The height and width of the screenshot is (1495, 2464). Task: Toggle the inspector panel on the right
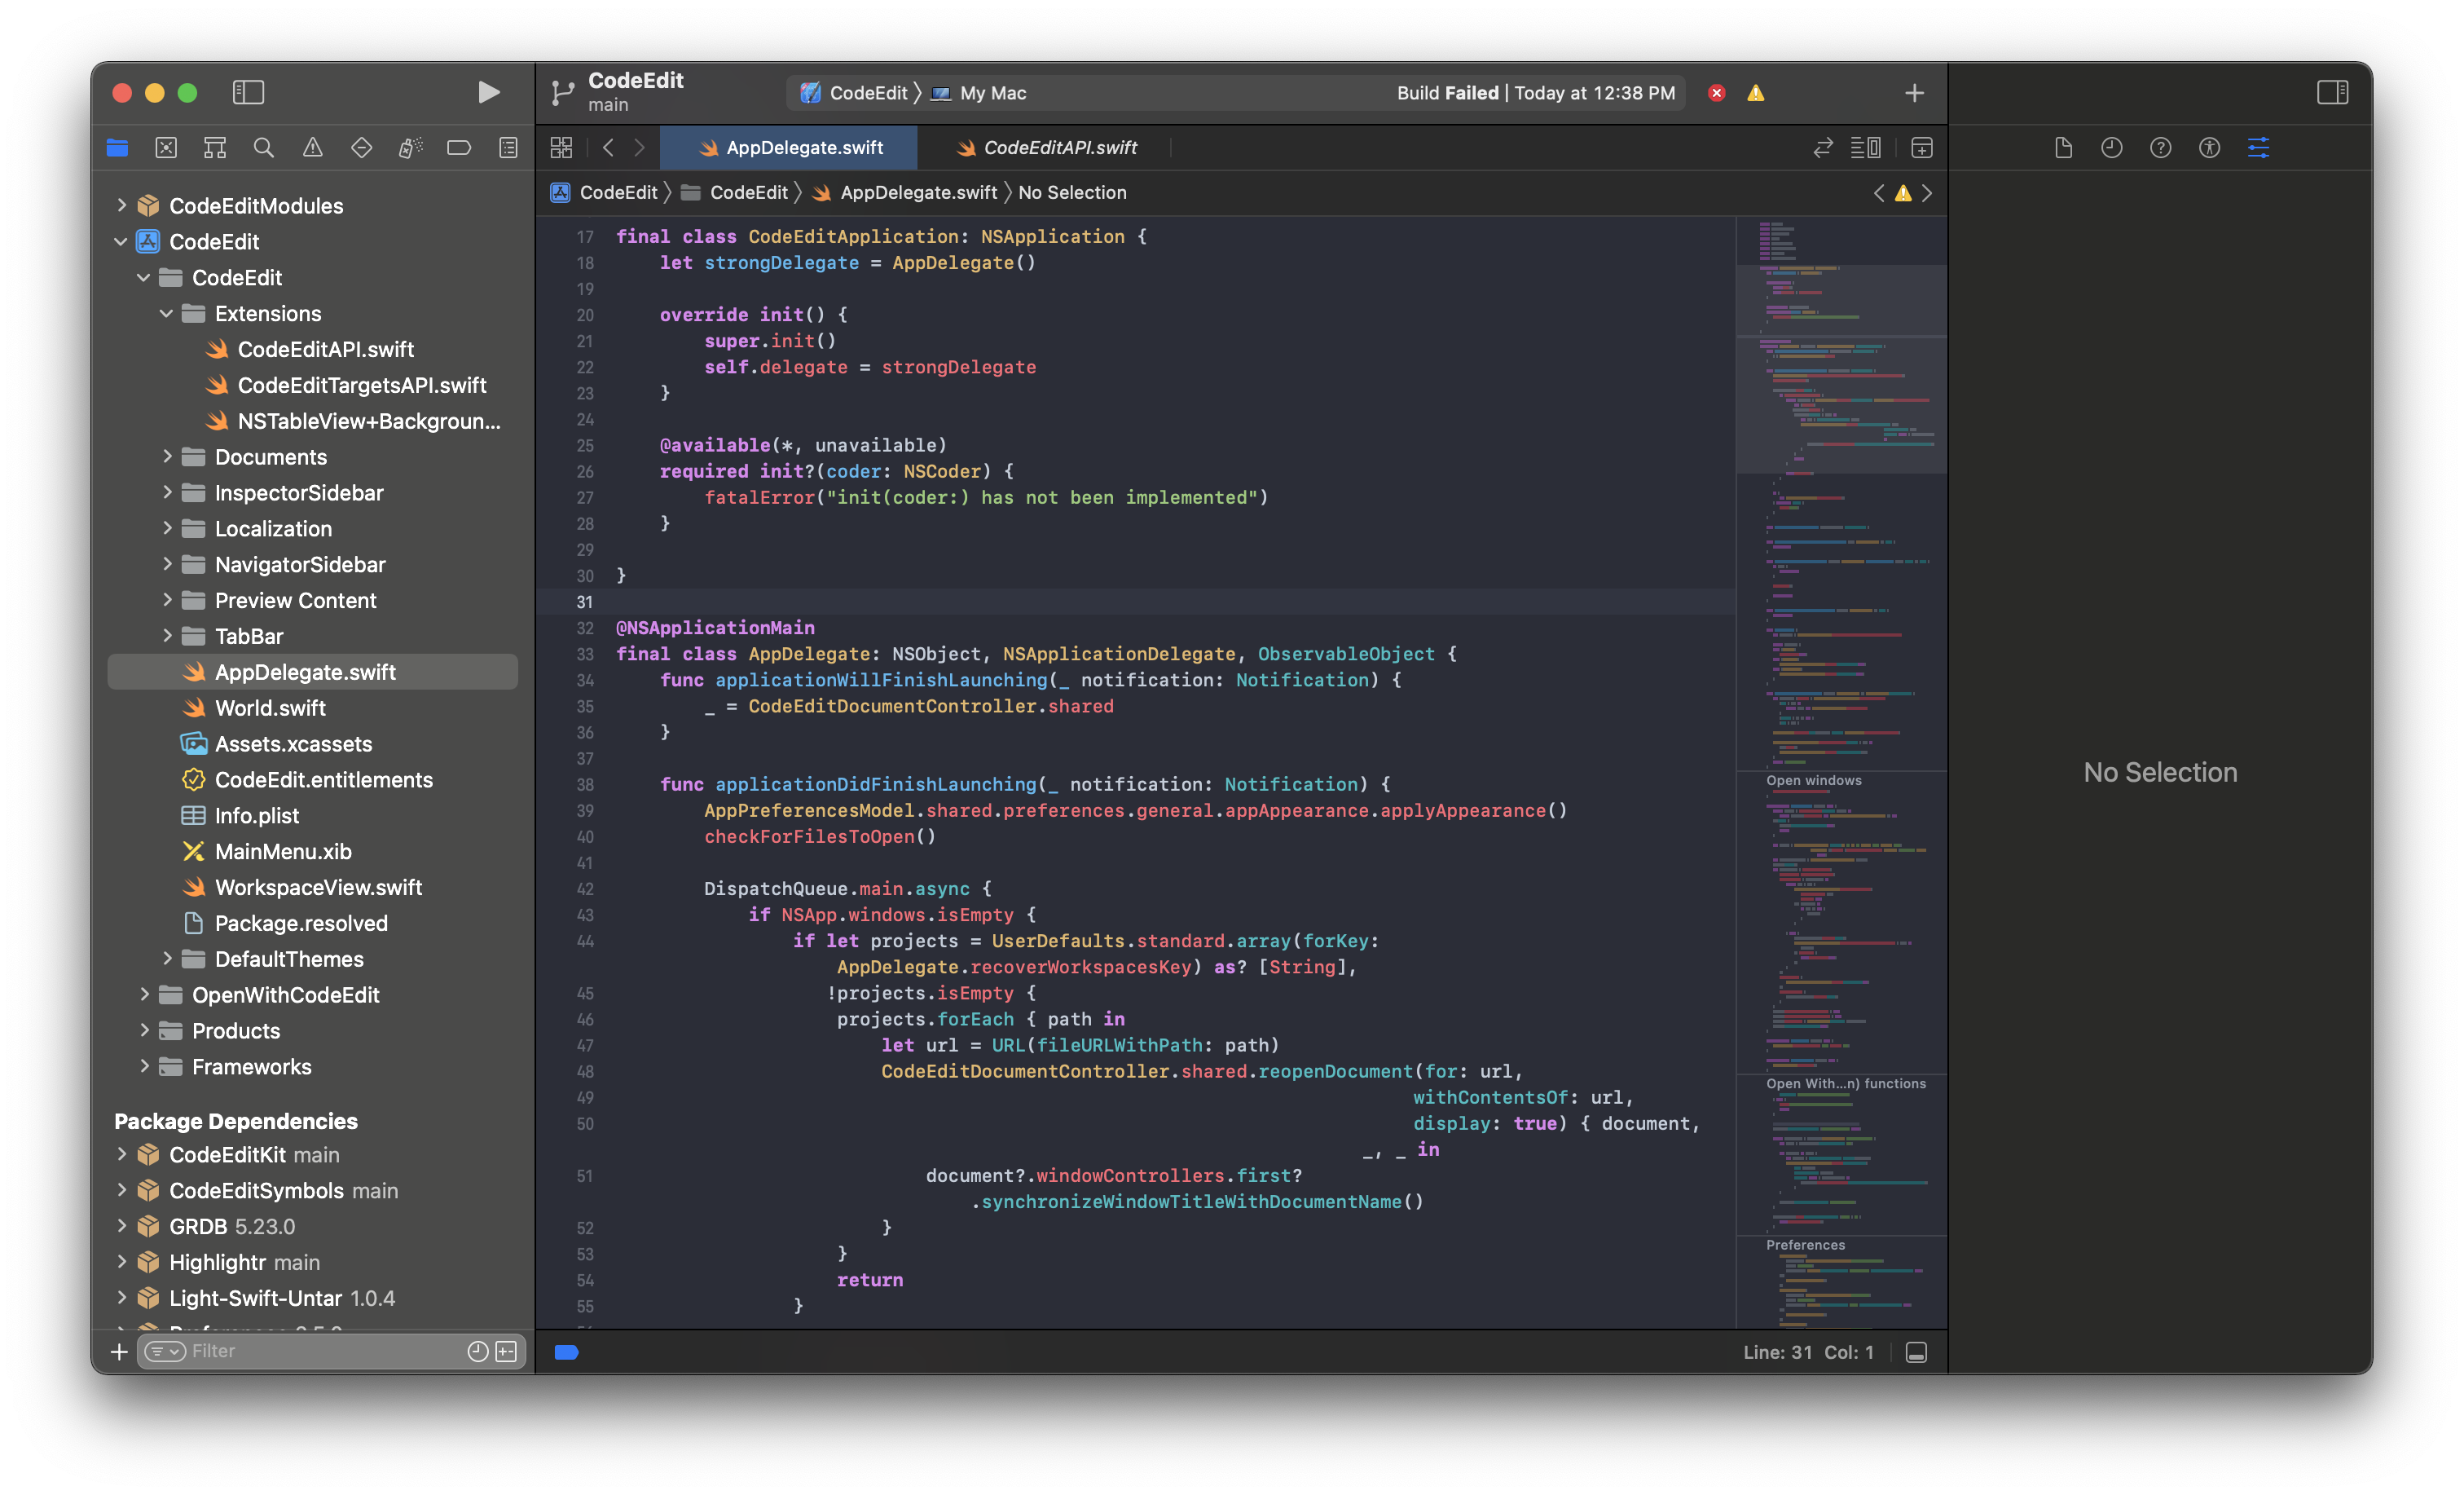click(2332, 92)
